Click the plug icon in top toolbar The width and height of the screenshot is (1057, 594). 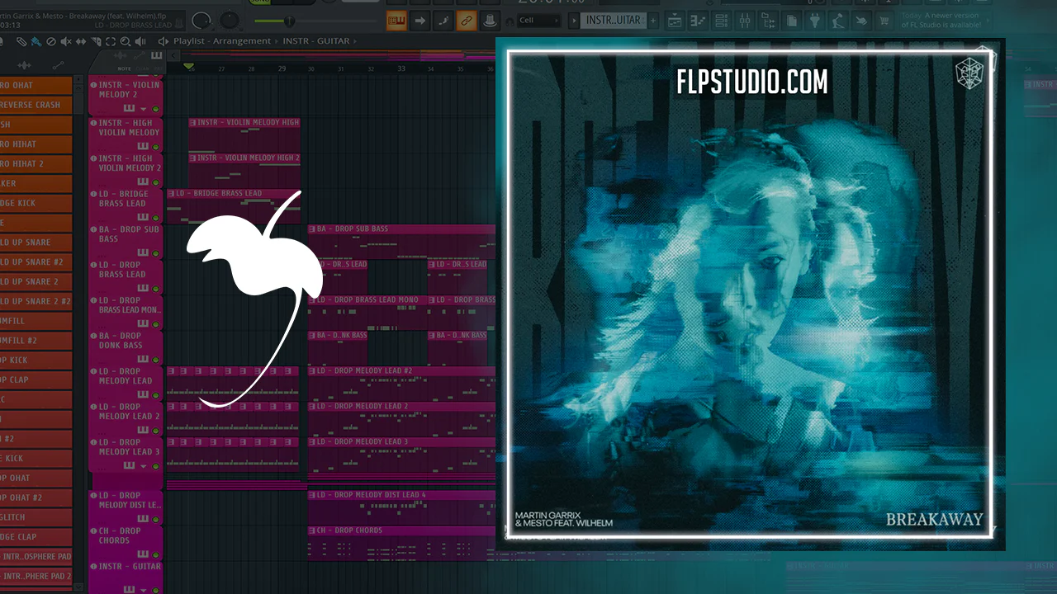click(x=816, y=21)
